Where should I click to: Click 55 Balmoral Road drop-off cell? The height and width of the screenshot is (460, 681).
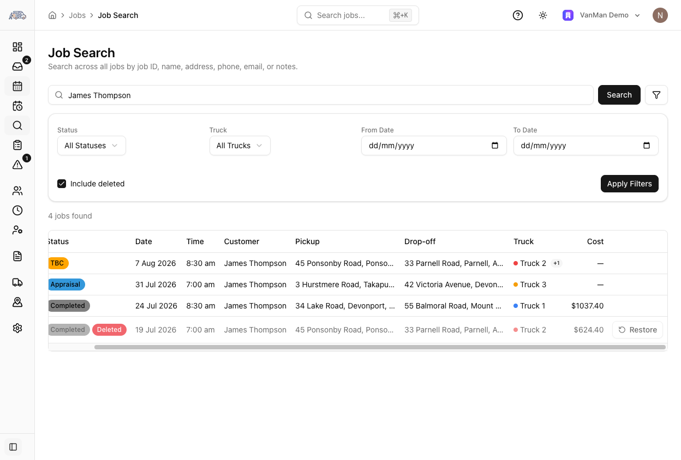(x=453, y=306)
